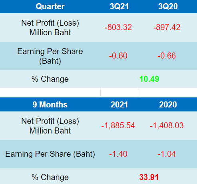Click the 9 Months header cell

coord(50,105)
